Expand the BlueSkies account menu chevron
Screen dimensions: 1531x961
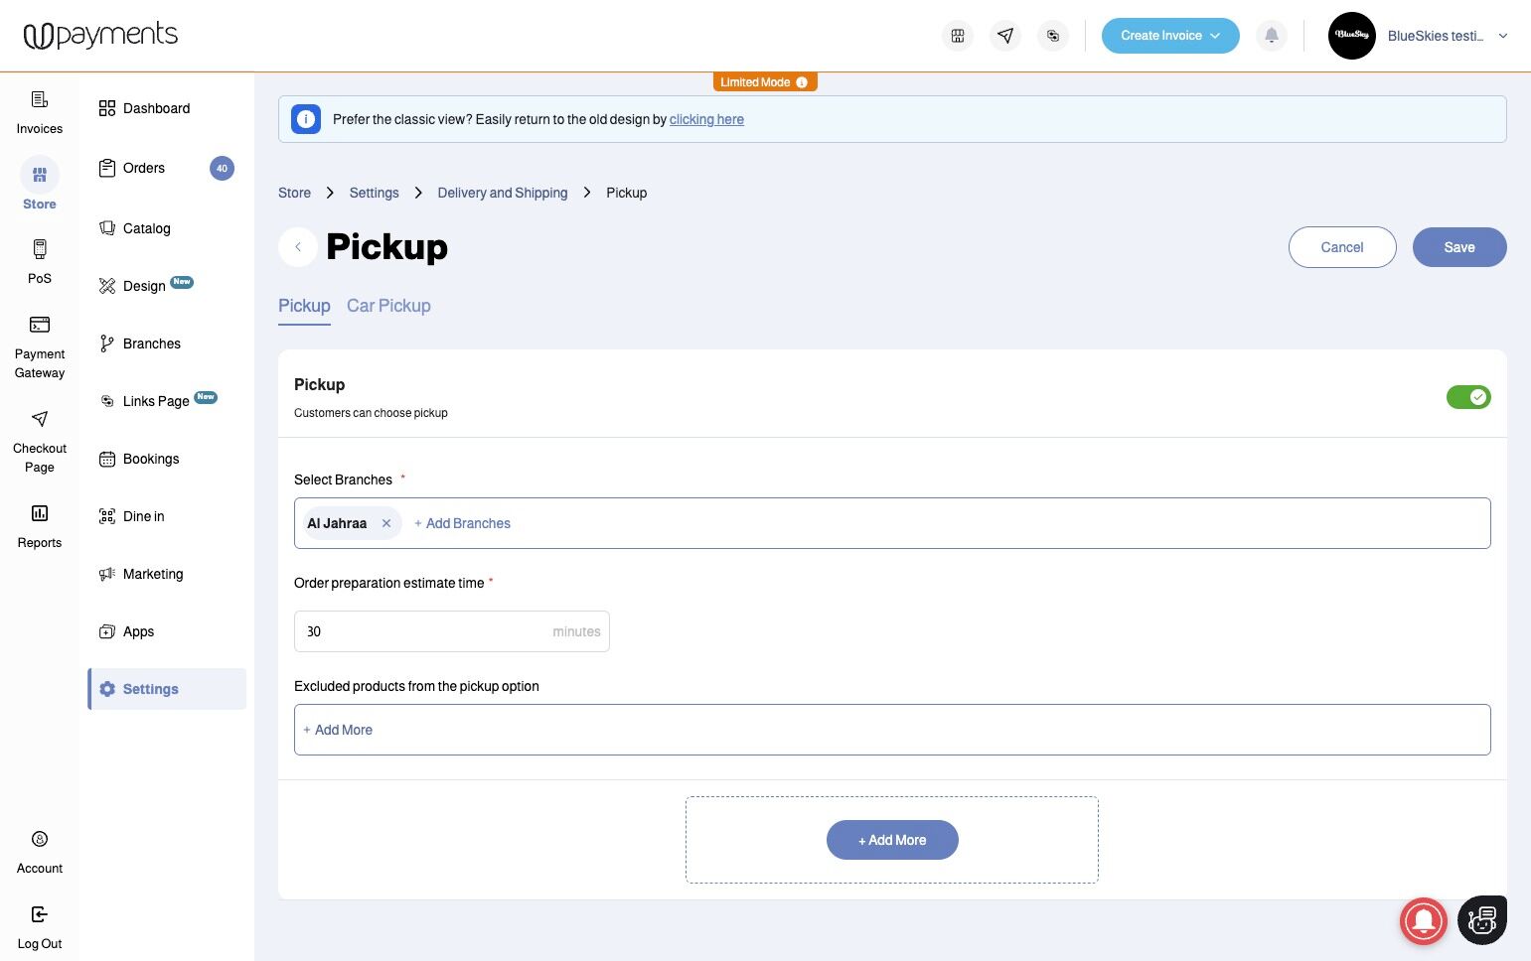1502,36
